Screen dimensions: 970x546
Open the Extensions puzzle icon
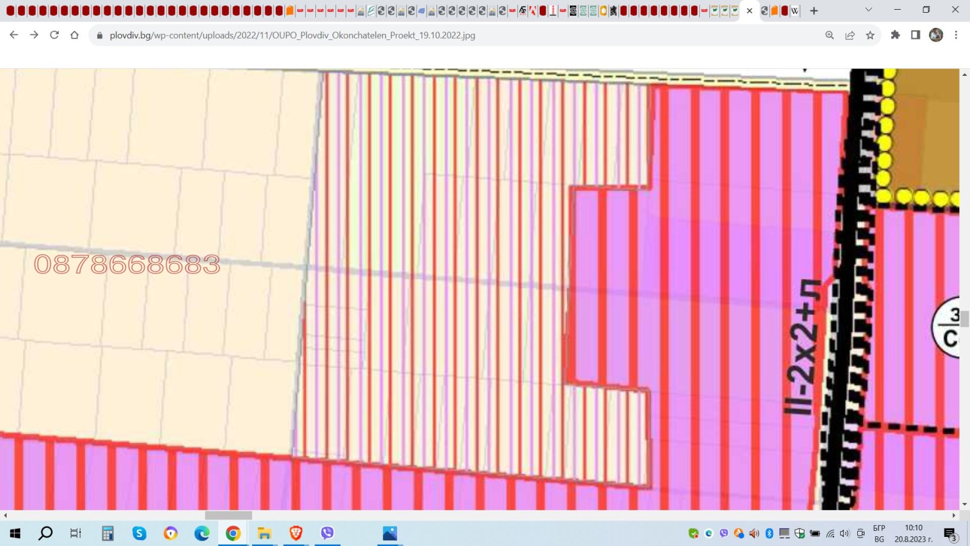coord(895,35)
